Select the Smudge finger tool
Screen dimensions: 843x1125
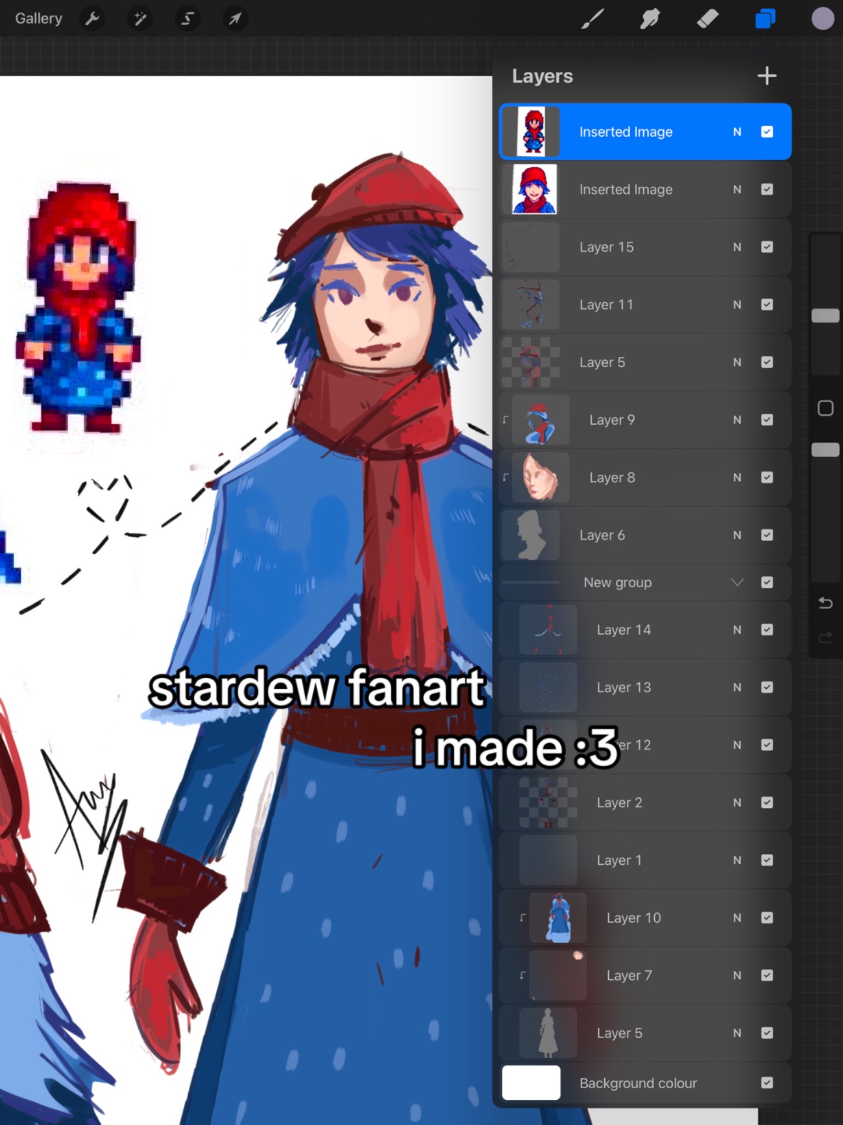[x=650, y=19]
